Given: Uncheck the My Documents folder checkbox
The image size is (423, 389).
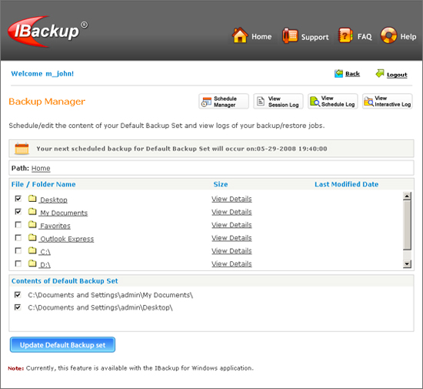Looking at the screenshot, I should (x=18, y=212).
